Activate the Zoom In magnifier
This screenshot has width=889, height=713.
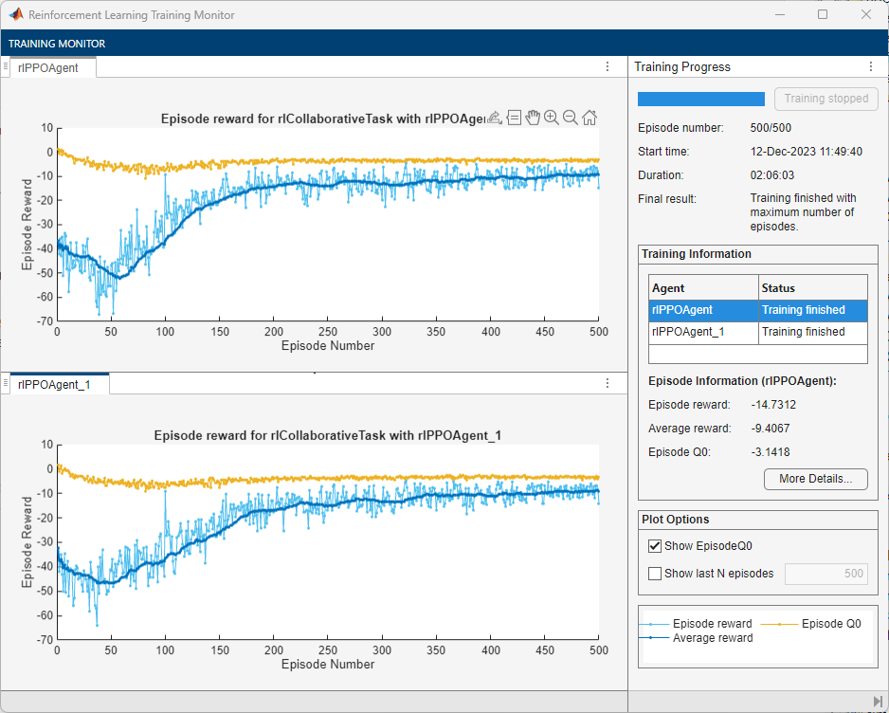coord(552,118)
